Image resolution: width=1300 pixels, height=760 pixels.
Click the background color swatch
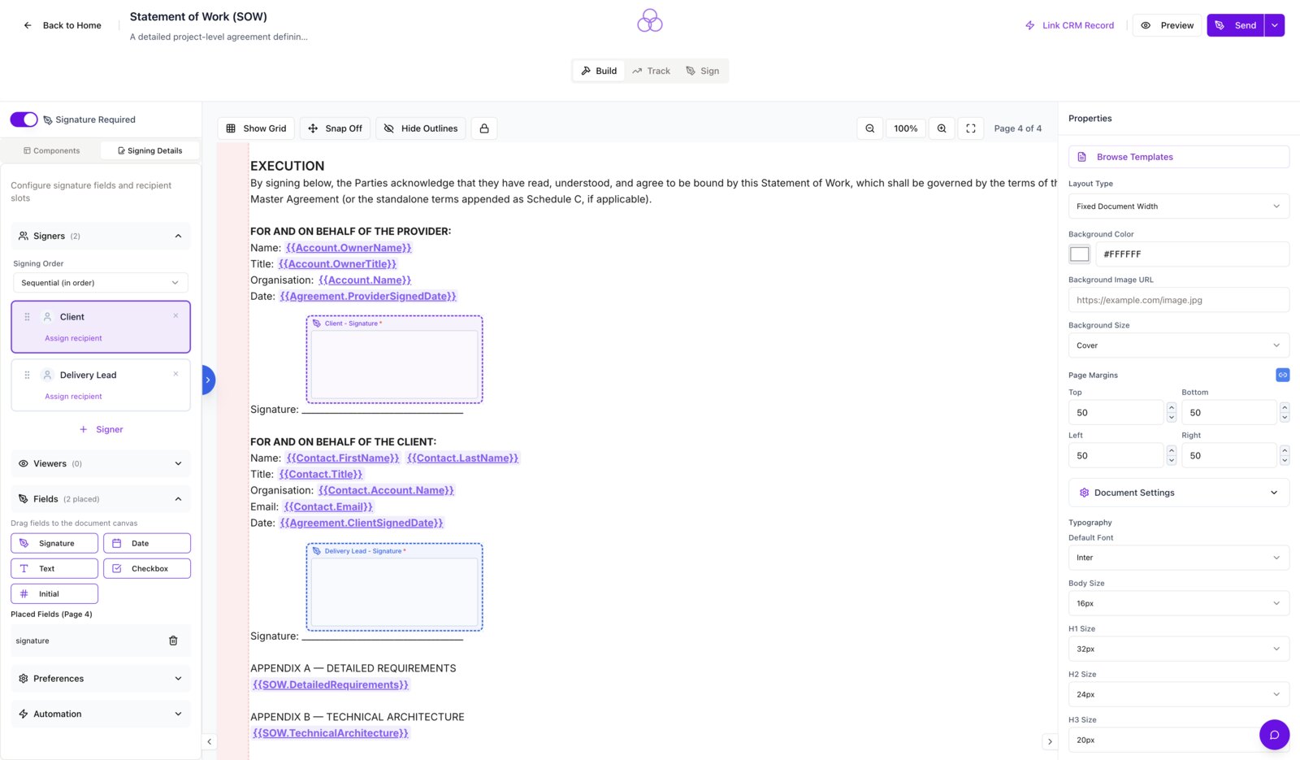pos(1080,254)
